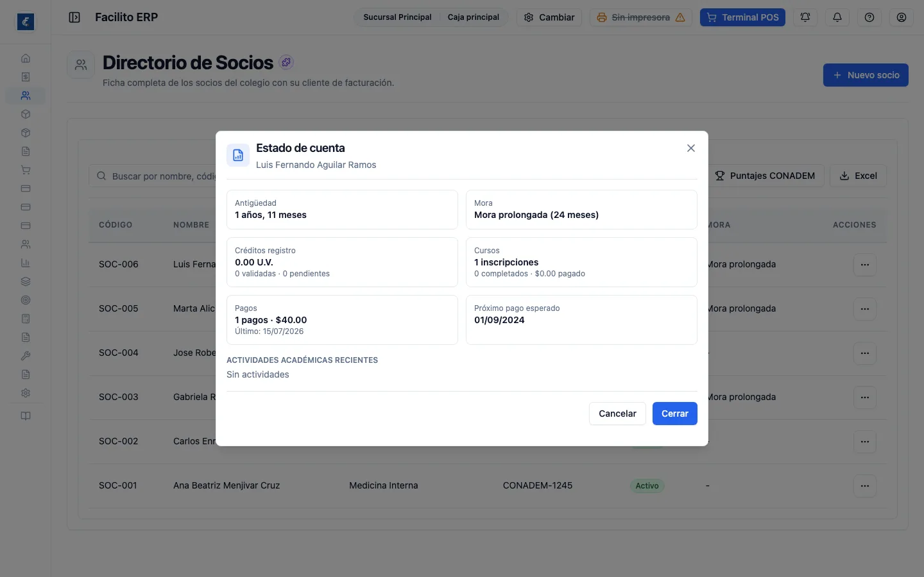The width and height of the screenshot is (924, 577).
Task: Click the CONADEM-1245 cell
Action: (538, 485)
